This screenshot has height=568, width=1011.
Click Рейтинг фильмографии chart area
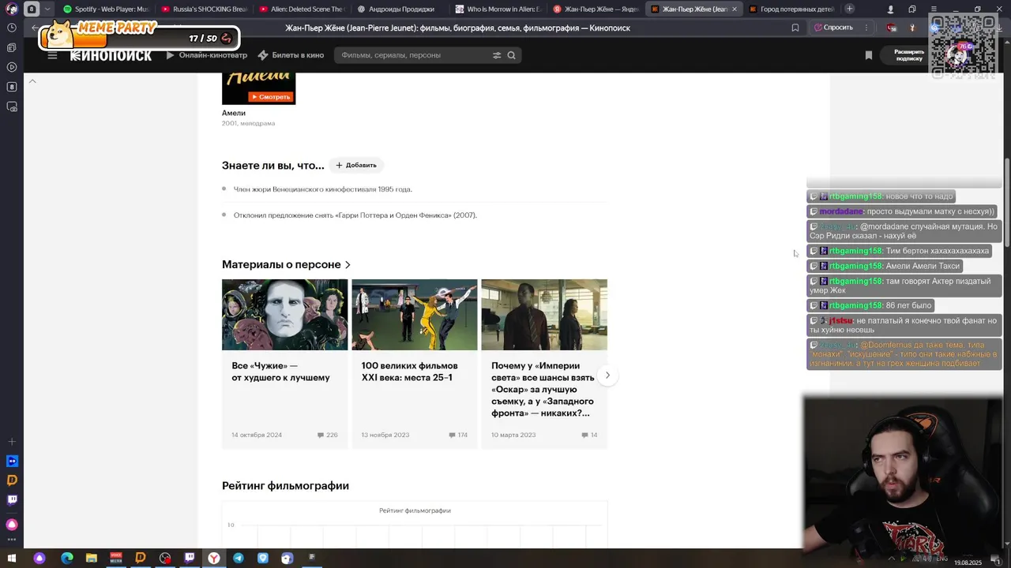[415, 524]
